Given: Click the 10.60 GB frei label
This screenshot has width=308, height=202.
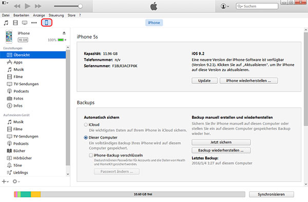Looking at the screenshot, I should (x=143, y=194).
